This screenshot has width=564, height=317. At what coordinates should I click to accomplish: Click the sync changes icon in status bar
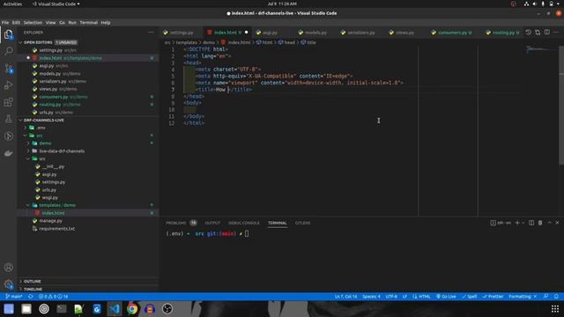31,297
